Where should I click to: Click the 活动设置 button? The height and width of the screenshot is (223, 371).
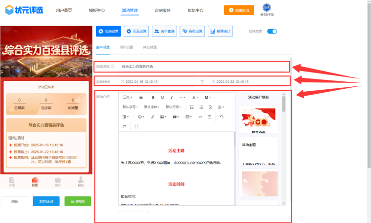[108, 32]
